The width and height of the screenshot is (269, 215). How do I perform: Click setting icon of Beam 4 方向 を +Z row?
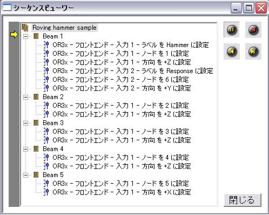coord(46,166)
